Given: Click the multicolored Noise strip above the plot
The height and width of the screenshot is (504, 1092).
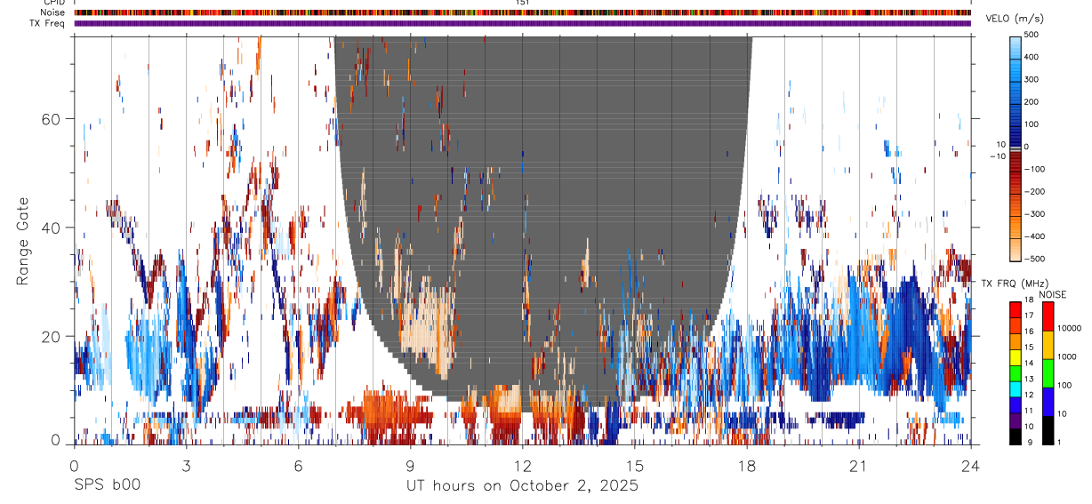Looking at the screenshot, I should pyautogui.click(x=523, y=13).
